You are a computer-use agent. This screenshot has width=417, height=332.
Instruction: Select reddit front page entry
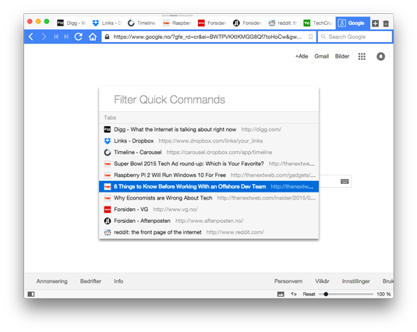click(x=209, y=232)
